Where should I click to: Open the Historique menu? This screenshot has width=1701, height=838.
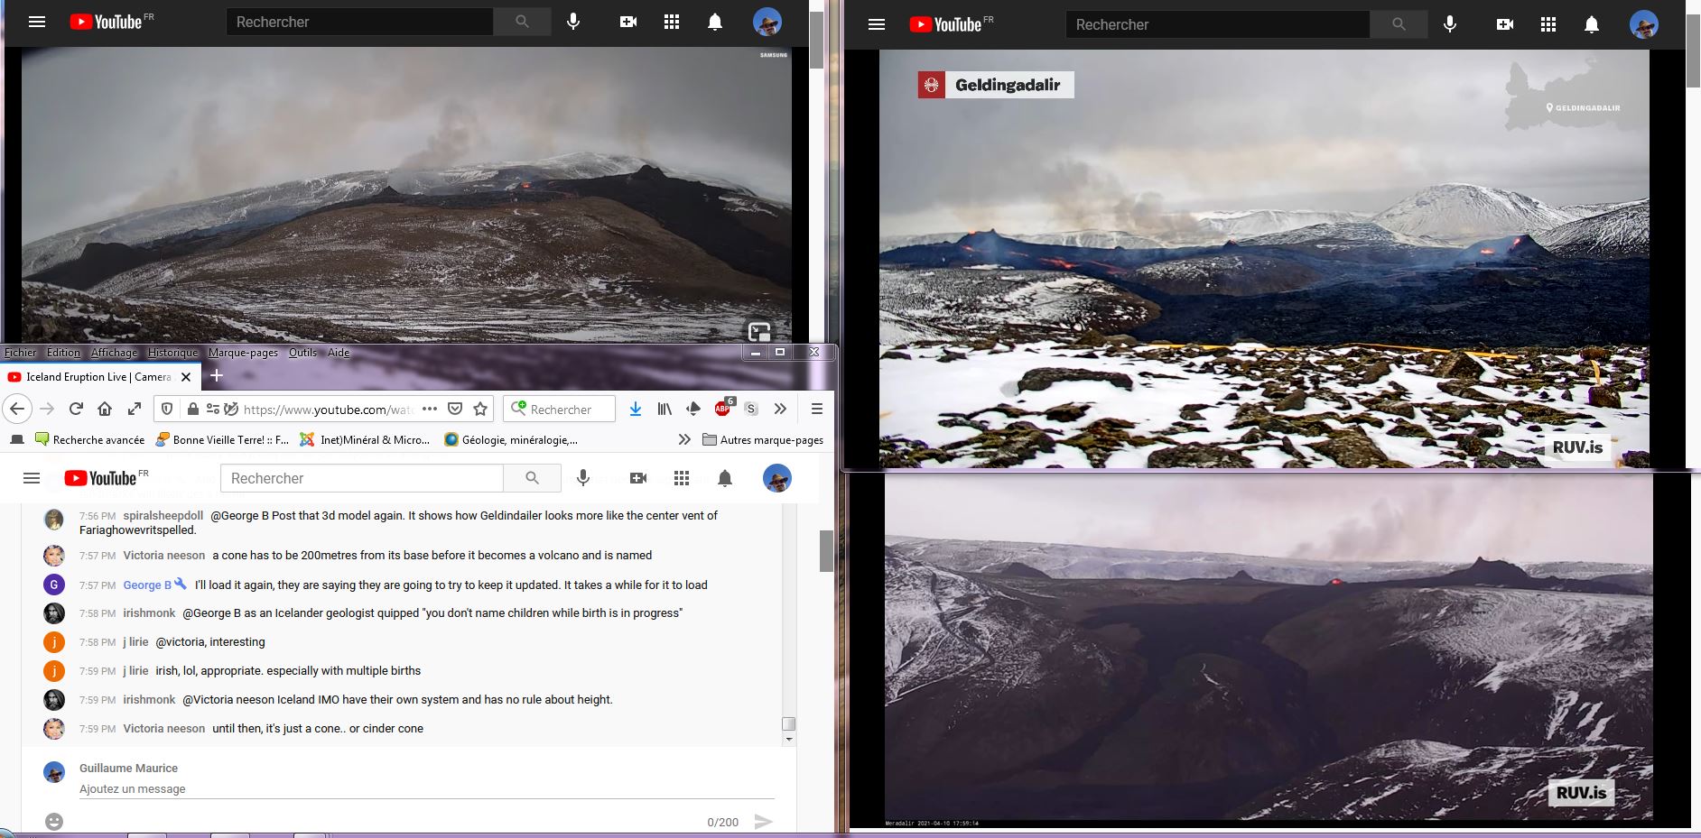coord(172,353)
